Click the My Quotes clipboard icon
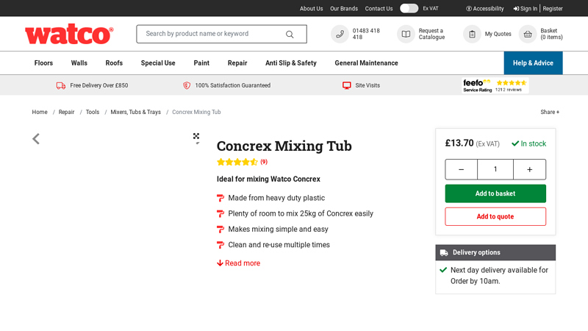588x331 pixels. point(472,34)
